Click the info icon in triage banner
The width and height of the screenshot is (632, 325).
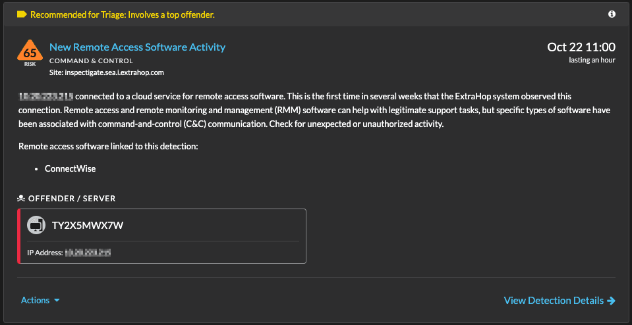pos(612,14)
